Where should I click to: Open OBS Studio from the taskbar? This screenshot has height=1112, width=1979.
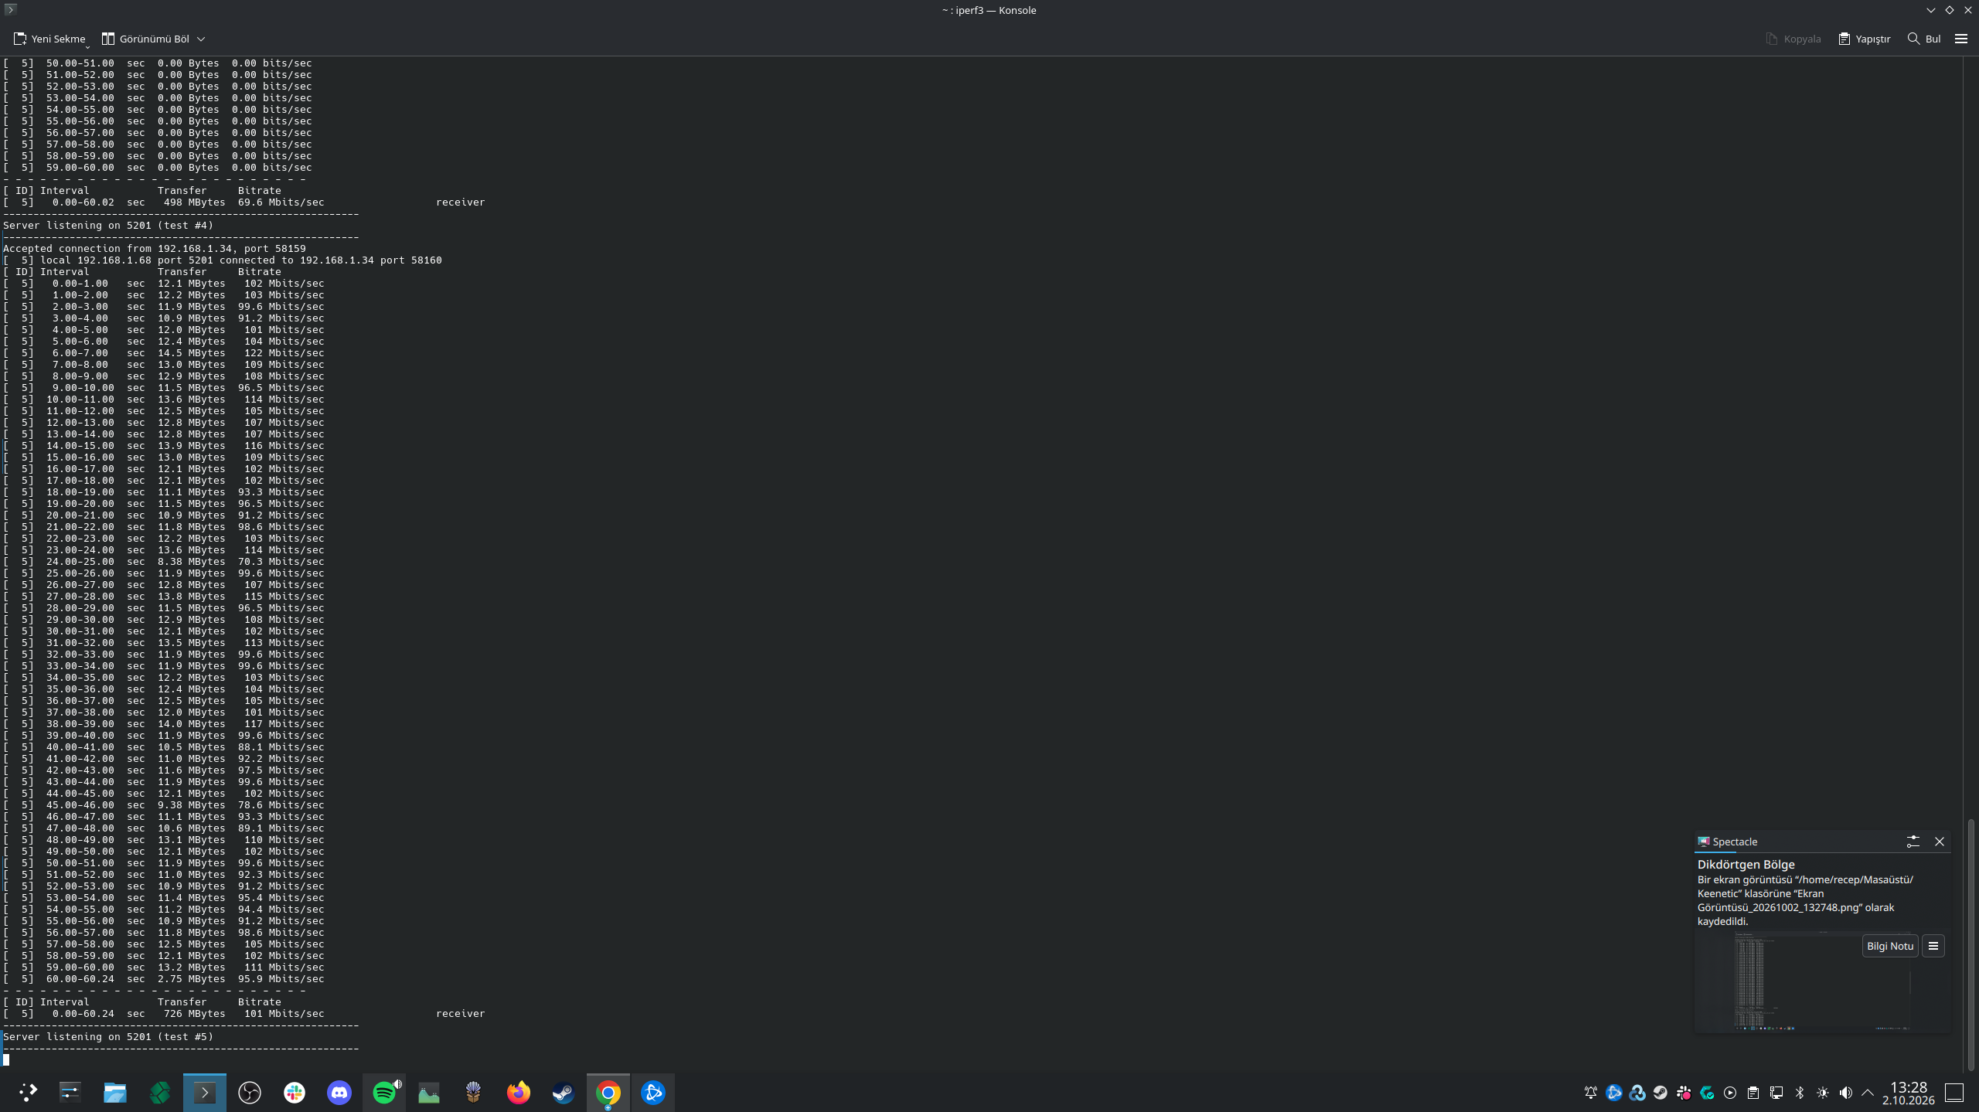click(250, 1092)
